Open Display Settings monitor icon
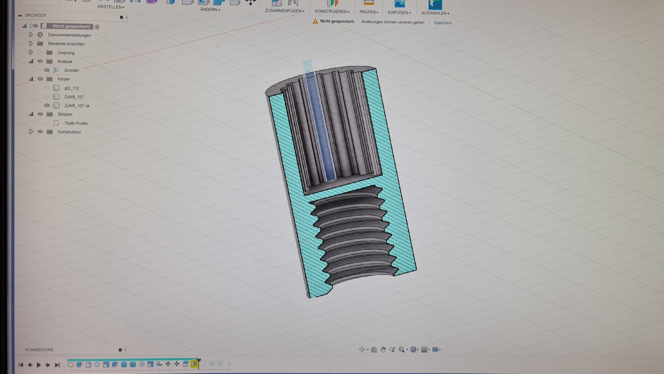Image resolution: width=664 pixels, height=374 pixels. (x=413, y=349)
